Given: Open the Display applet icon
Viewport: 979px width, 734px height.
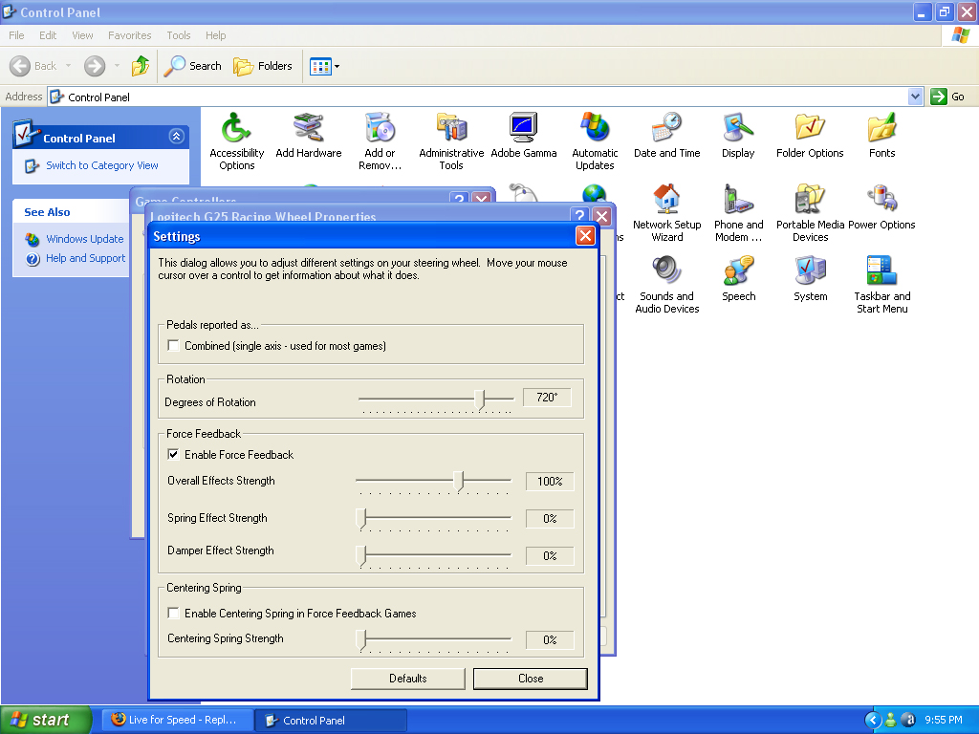Looking at the screenshot, I should 739,136.
